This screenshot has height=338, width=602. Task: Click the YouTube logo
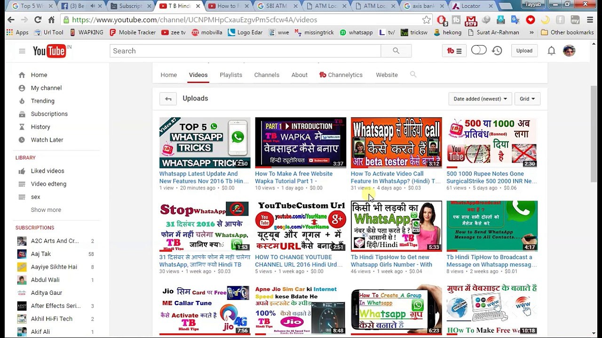click(x=51, y=51)
